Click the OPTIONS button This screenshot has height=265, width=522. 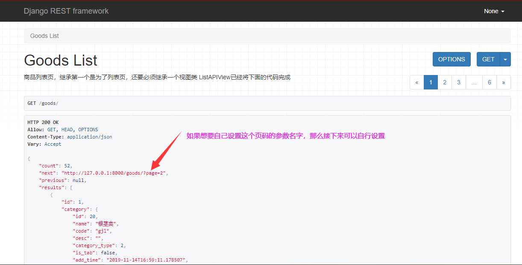click(452, 59)
